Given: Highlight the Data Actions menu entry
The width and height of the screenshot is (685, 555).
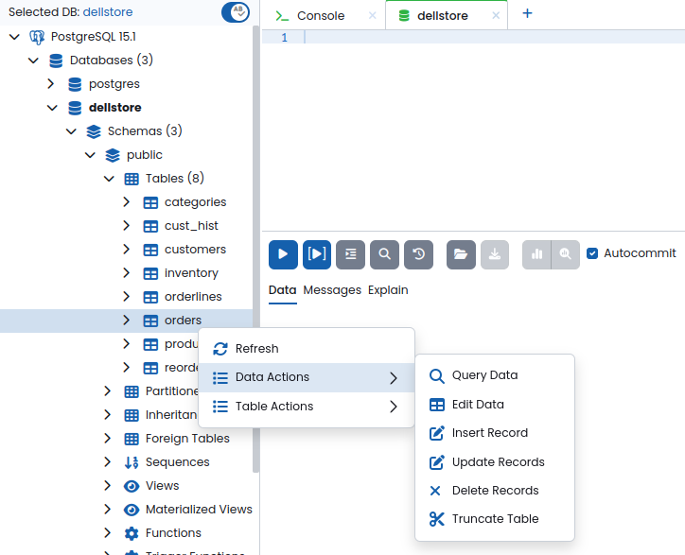Looking at the screenshot, I should 307,377.
